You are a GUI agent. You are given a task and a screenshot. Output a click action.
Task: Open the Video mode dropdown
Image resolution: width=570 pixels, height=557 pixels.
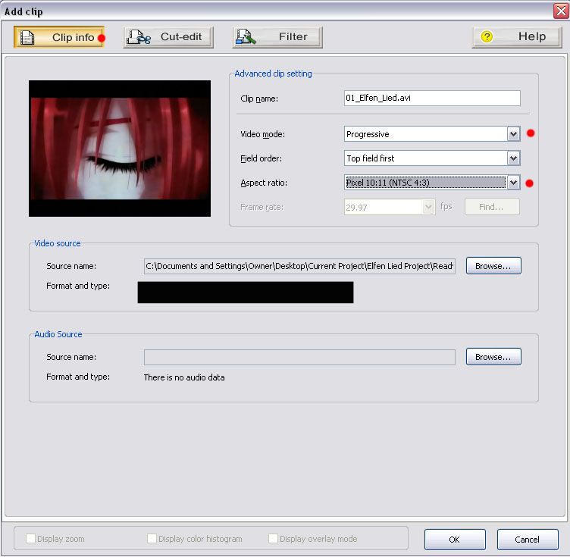tap(432, 134)
